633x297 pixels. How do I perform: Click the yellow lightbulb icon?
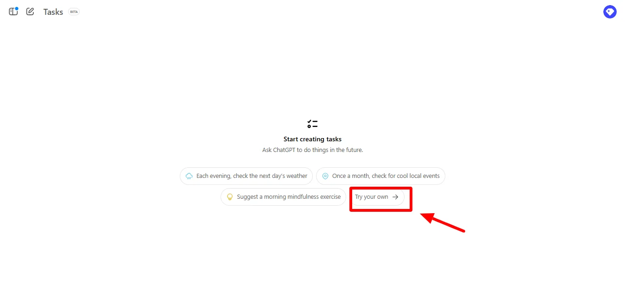click(x=229, y=197)
